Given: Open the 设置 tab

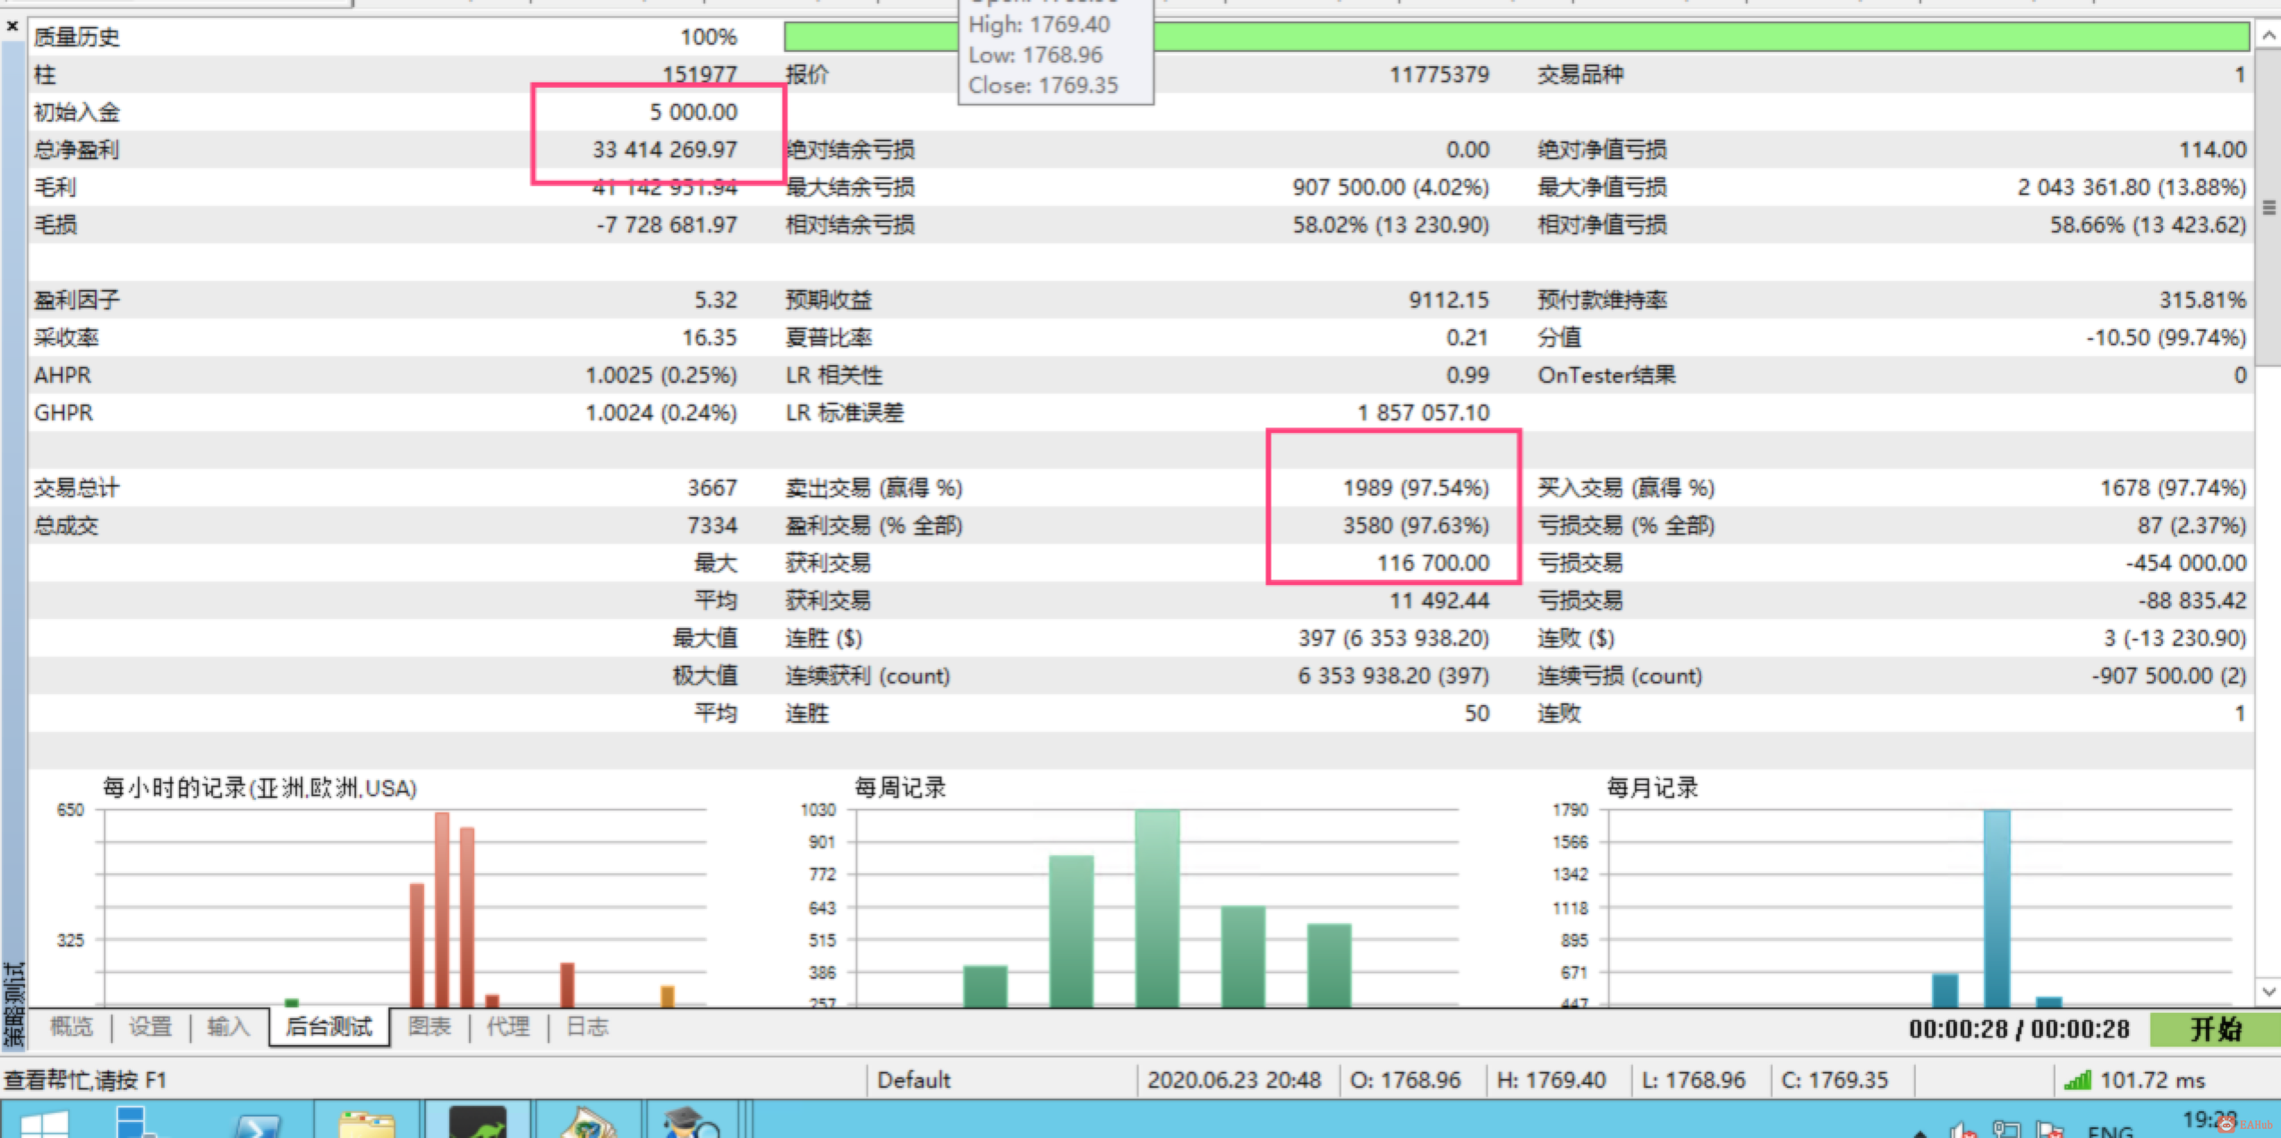Looking at the screenshot, I should pos(149,1026).
